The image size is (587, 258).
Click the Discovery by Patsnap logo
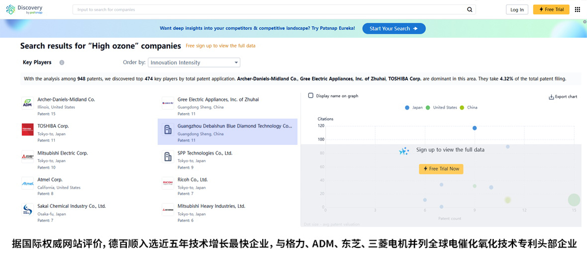click(24, 9)
